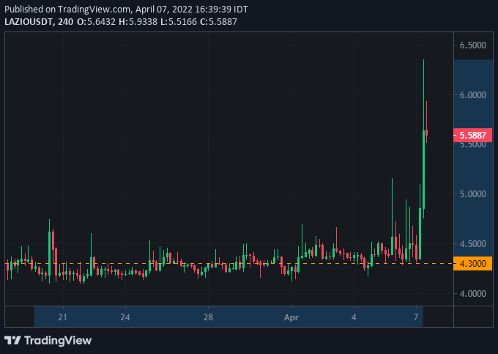Click the 4 date label on time axis
Image resolution: width=498 pixels, height=354 pixels.
[354, 317]
